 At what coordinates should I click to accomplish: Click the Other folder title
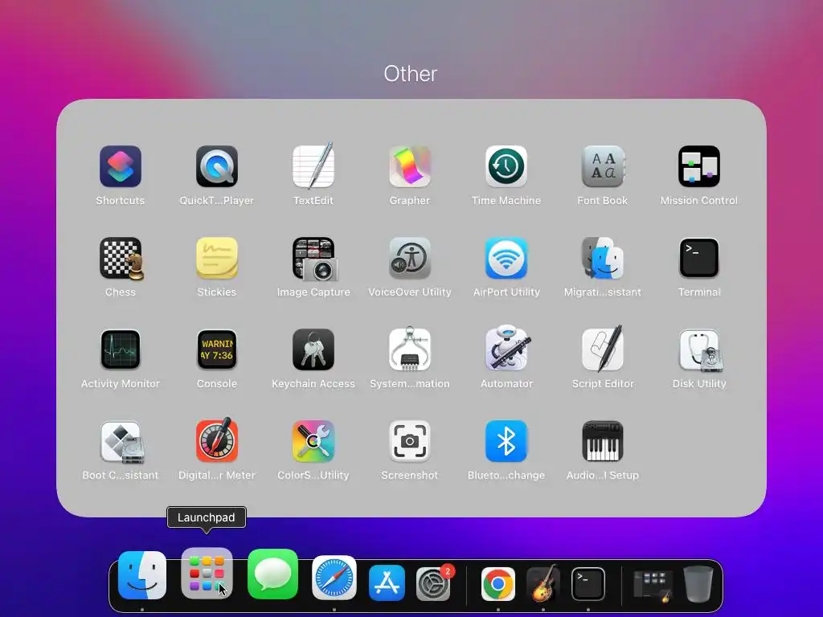411,74
